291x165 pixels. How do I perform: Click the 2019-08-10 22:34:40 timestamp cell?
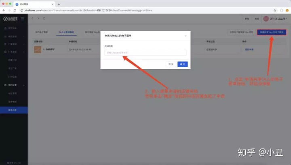click(80, 50)
